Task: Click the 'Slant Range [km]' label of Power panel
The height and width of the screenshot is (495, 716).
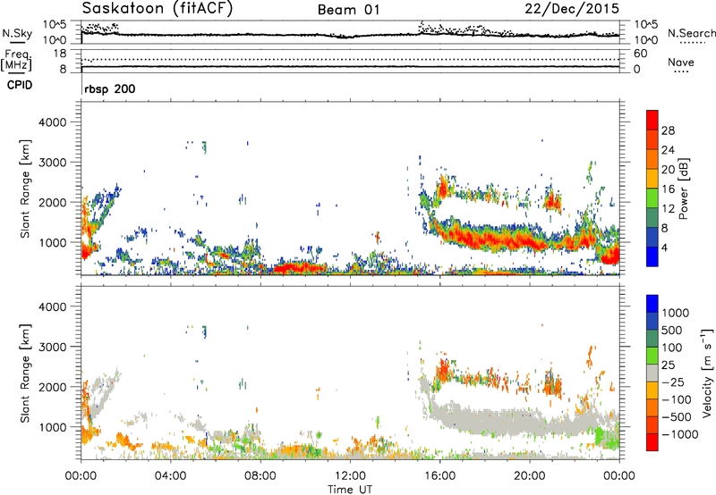Action: click(25, 189)
